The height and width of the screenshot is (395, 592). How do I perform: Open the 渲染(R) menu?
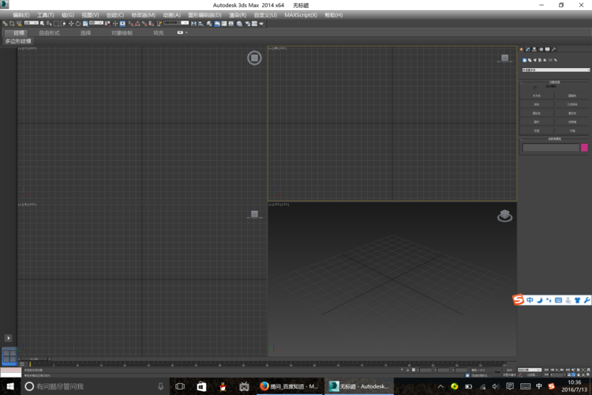238,15
